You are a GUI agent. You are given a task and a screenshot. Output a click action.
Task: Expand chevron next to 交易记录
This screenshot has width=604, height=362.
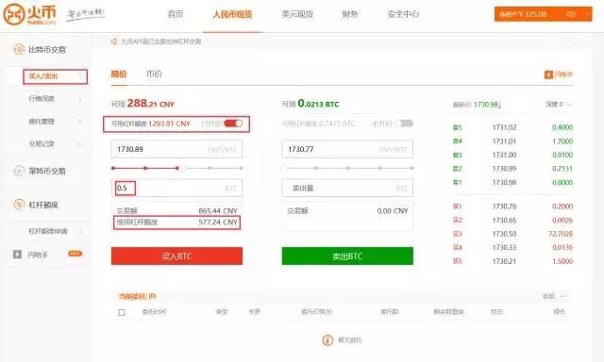click(80, 144)
